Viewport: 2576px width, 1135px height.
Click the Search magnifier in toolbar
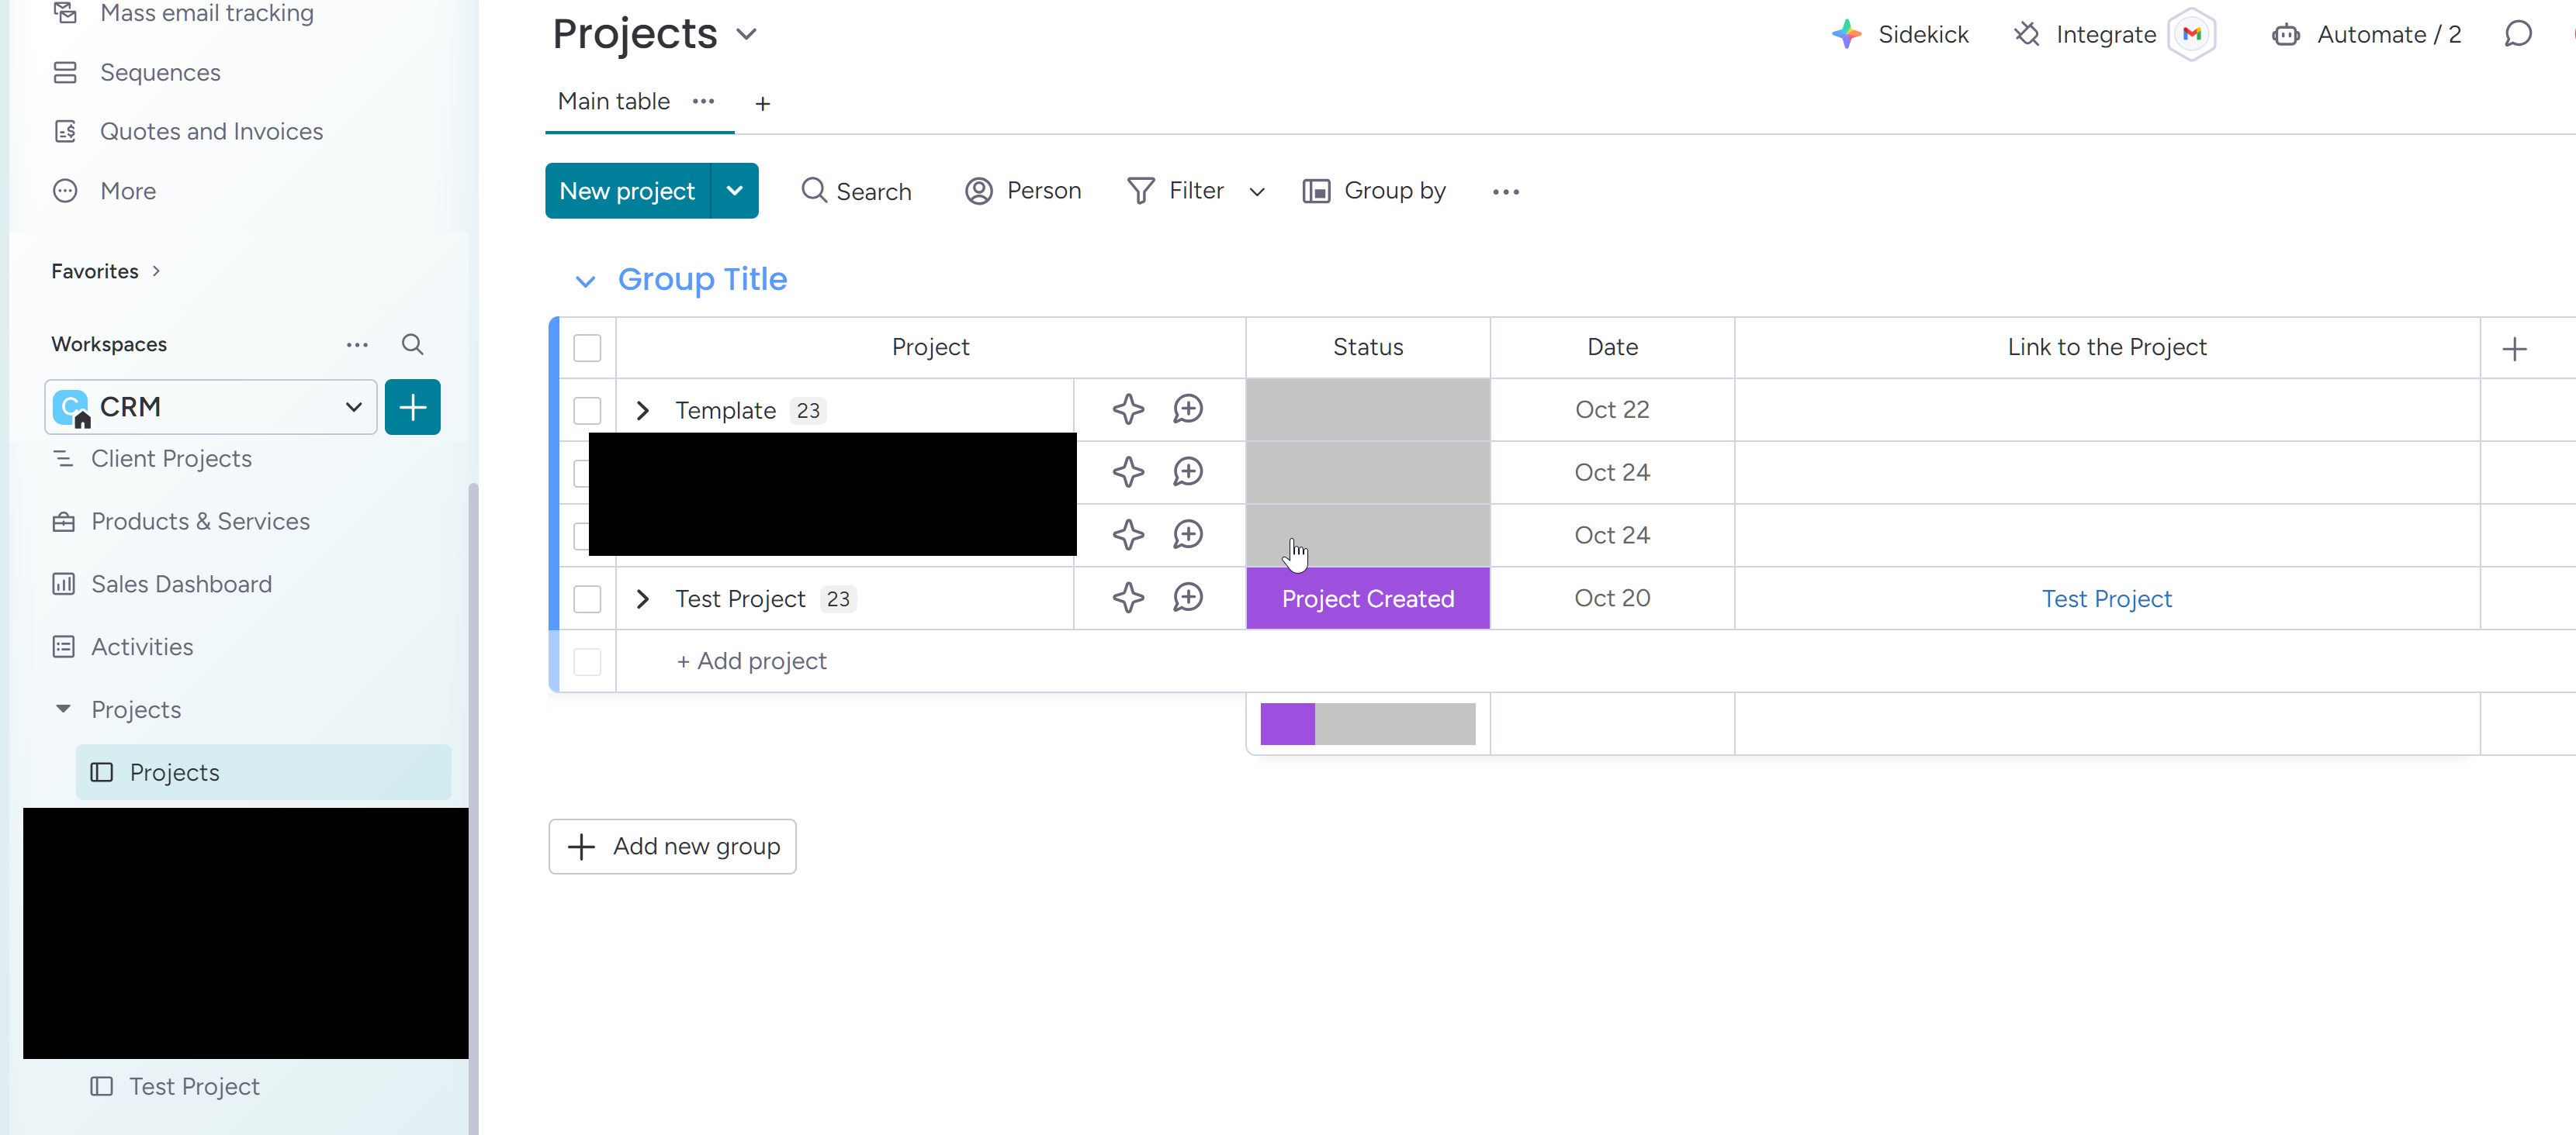pyautogui.click(x=814, y=190)
